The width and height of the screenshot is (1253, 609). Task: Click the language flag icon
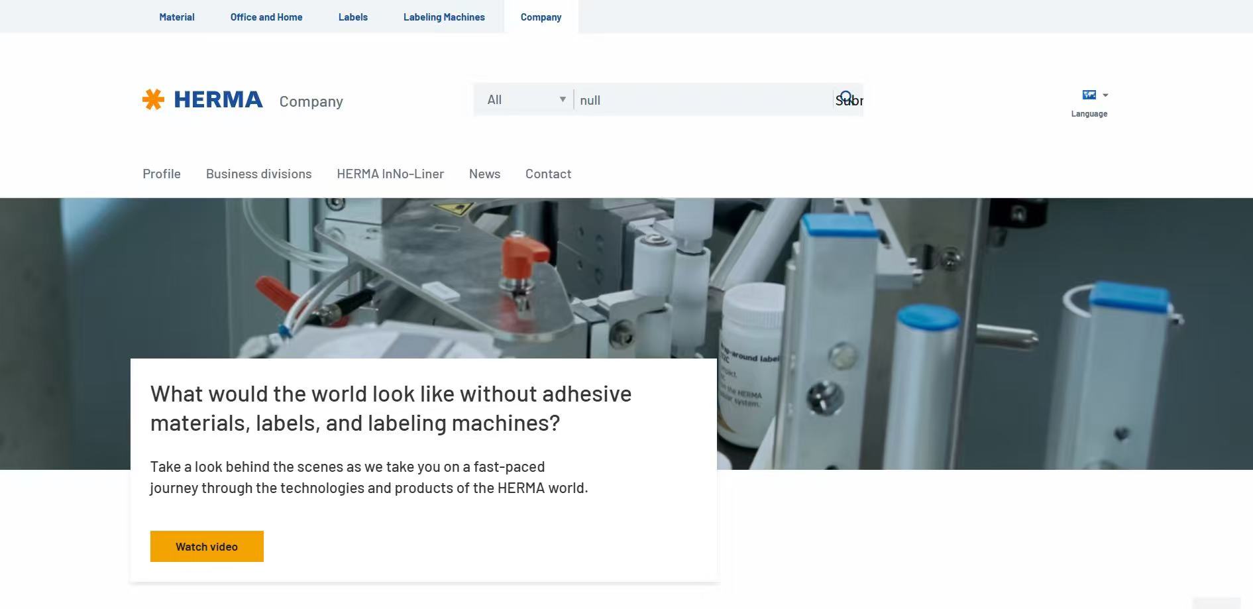pyautogui.click(x=1089, y=95)
